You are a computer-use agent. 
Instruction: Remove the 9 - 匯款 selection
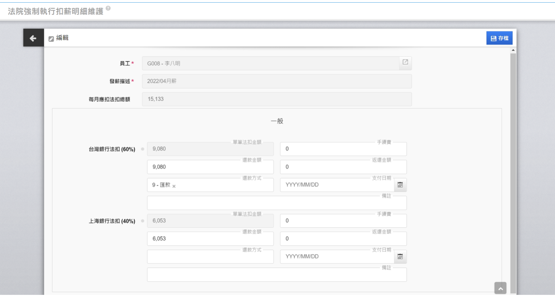pos(174,186)
